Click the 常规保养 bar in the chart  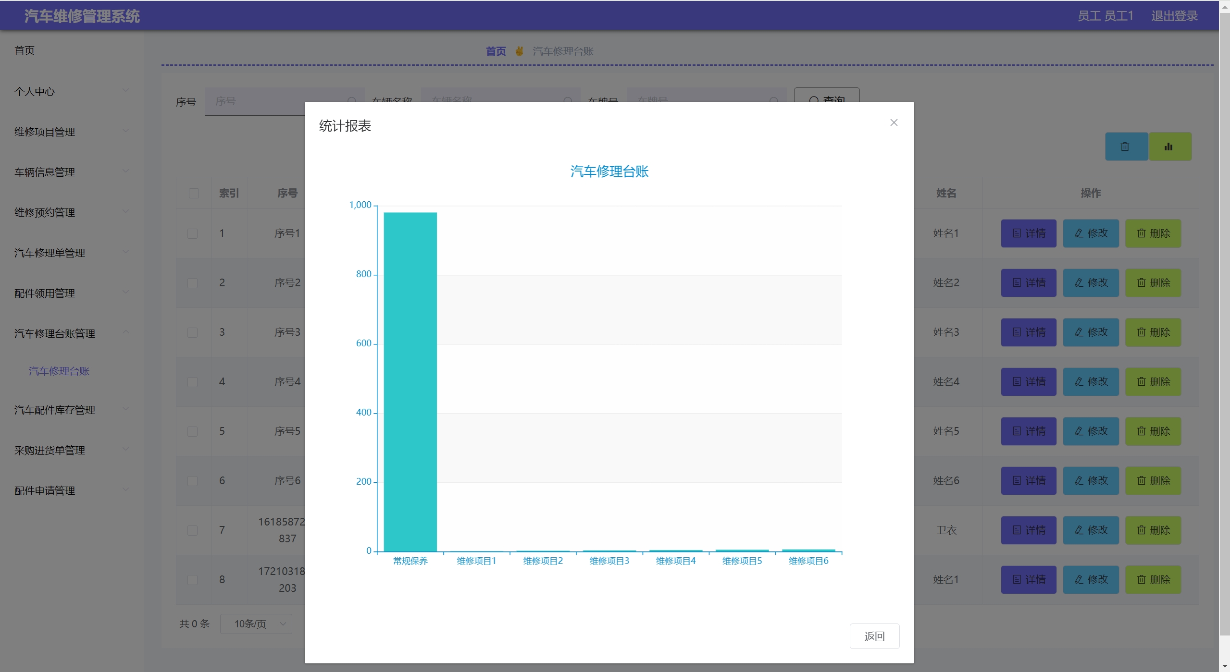[410, 382]
